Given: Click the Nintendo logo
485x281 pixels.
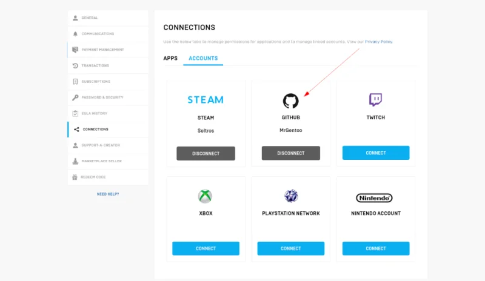Looking at the screenshot, I should pos(374,198).
